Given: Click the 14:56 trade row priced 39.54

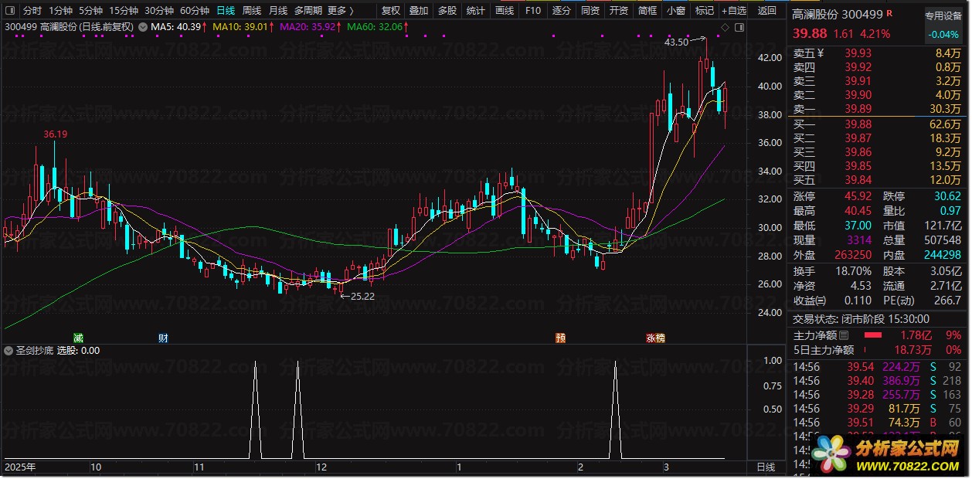Looking at the screenshot, I should (x=879, y=367).
